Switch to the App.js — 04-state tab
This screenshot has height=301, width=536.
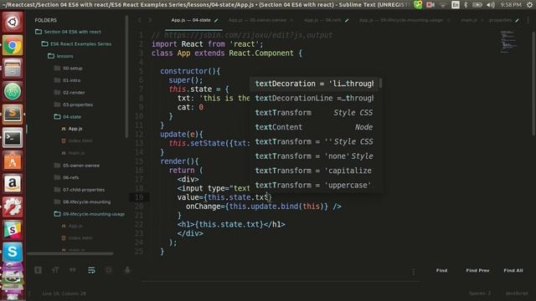193,20
